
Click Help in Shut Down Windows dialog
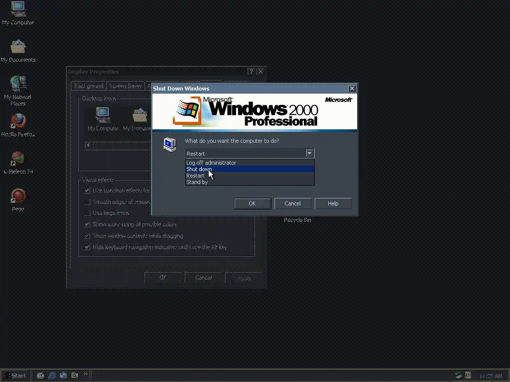tap(333, 203)
